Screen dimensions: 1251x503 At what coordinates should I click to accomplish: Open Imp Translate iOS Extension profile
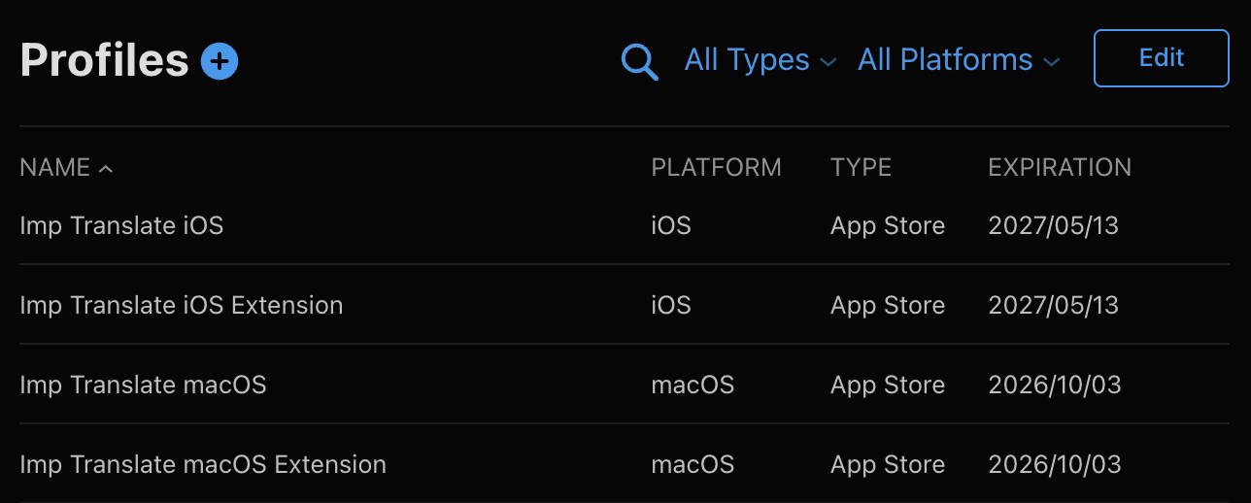pos(181,305)
